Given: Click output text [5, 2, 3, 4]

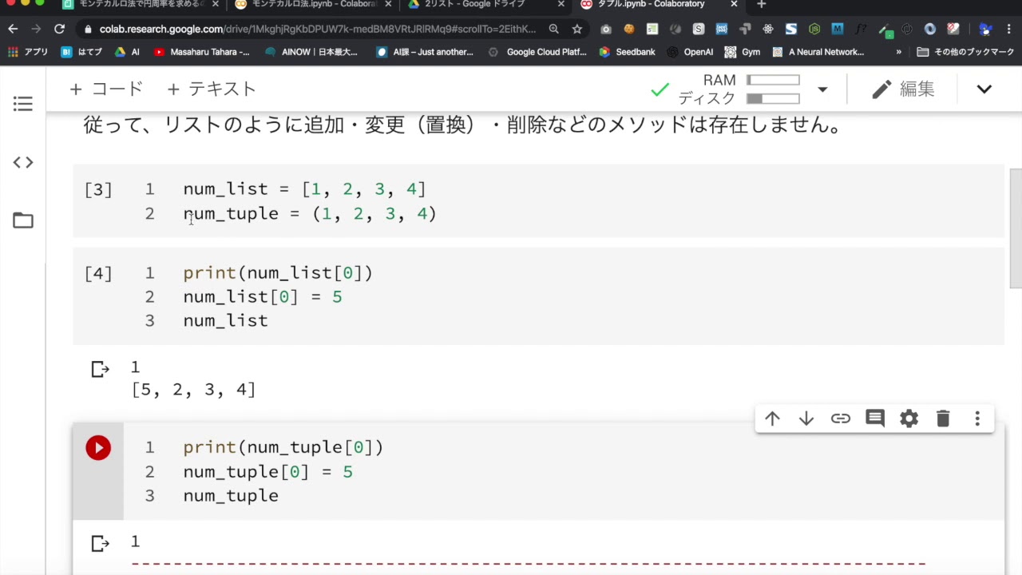Looking at the screenshot, I should (194, 390).
